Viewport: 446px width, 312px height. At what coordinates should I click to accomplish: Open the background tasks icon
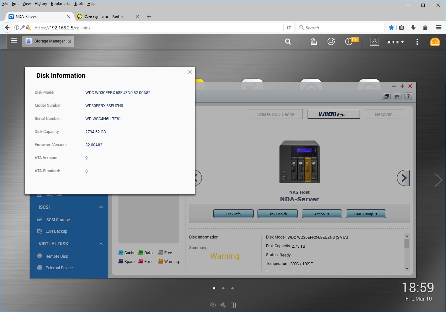[x=314, y=41]
